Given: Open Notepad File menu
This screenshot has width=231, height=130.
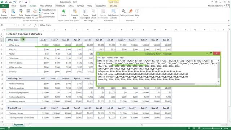Looking at the screenshot, I should tap(99, 58).
